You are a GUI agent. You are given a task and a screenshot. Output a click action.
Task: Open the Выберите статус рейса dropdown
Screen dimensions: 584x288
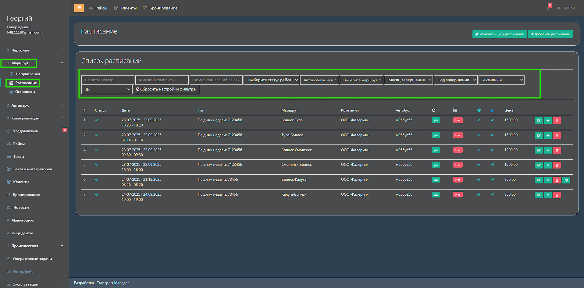click(x=271, y=80)
